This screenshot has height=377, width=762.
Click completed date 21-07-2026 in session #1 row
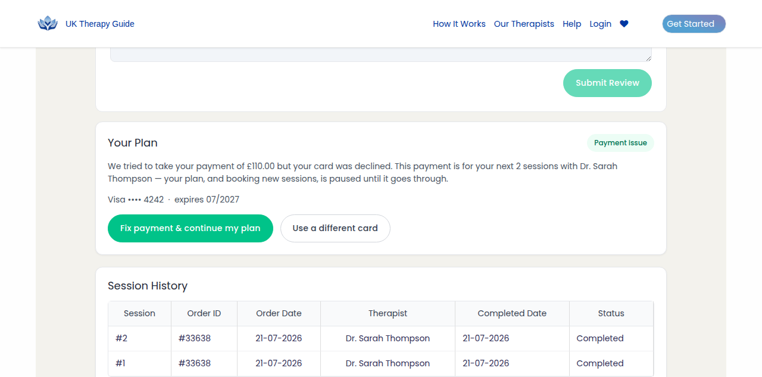click(512, 363)
